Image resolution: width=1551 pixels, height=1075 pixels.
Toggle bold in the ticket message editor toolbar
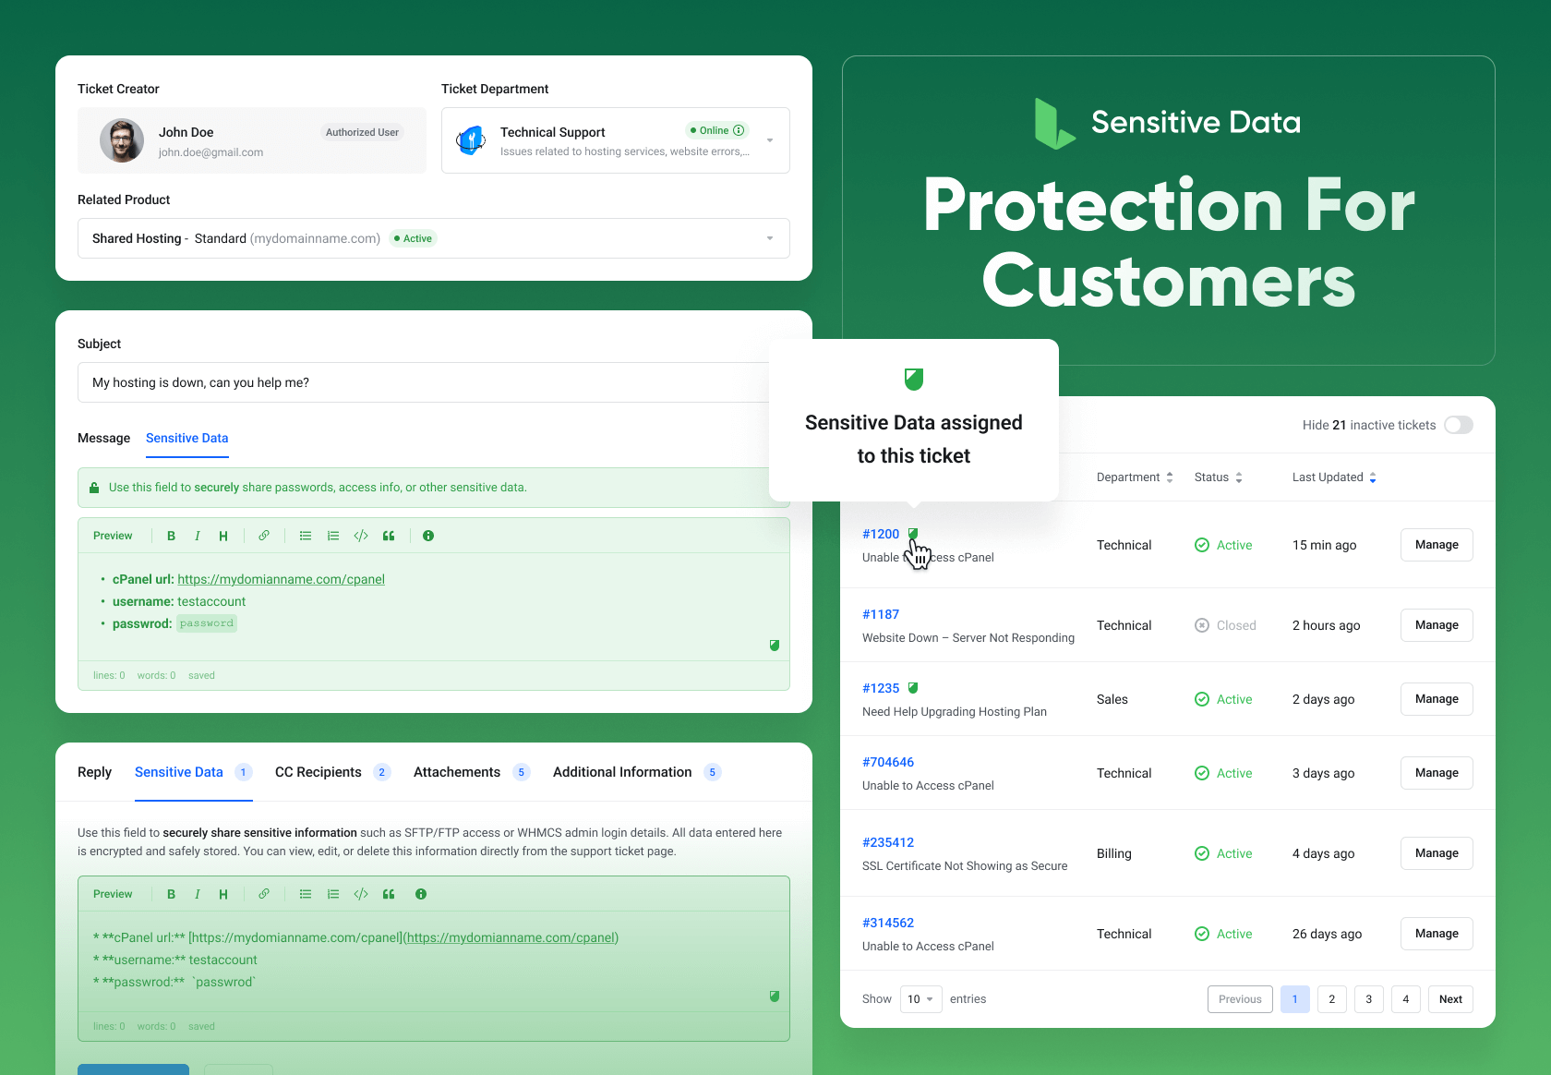click(171, 536)
